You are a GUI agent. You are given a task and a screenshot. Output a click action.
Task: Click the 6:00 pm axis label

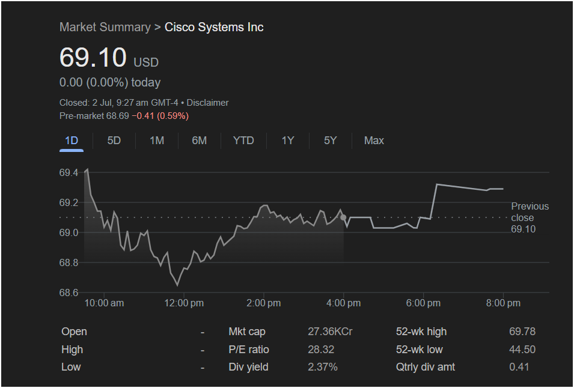423,303
